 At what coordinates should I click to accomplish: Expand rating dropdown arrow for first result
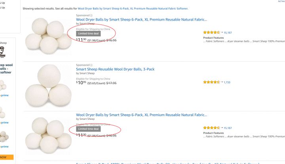click(x=222, y=33)
